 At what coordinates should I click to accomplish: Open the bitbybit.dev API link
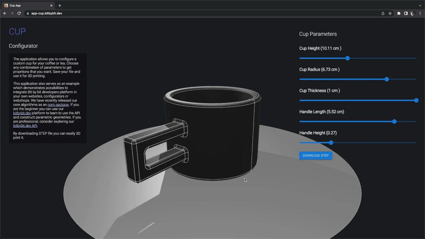coord(25,126)
